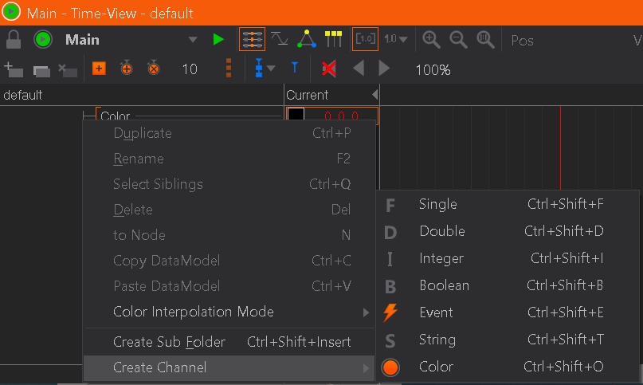Pick the String channel type
The image size is (643, 385).
tap(437, 340)
